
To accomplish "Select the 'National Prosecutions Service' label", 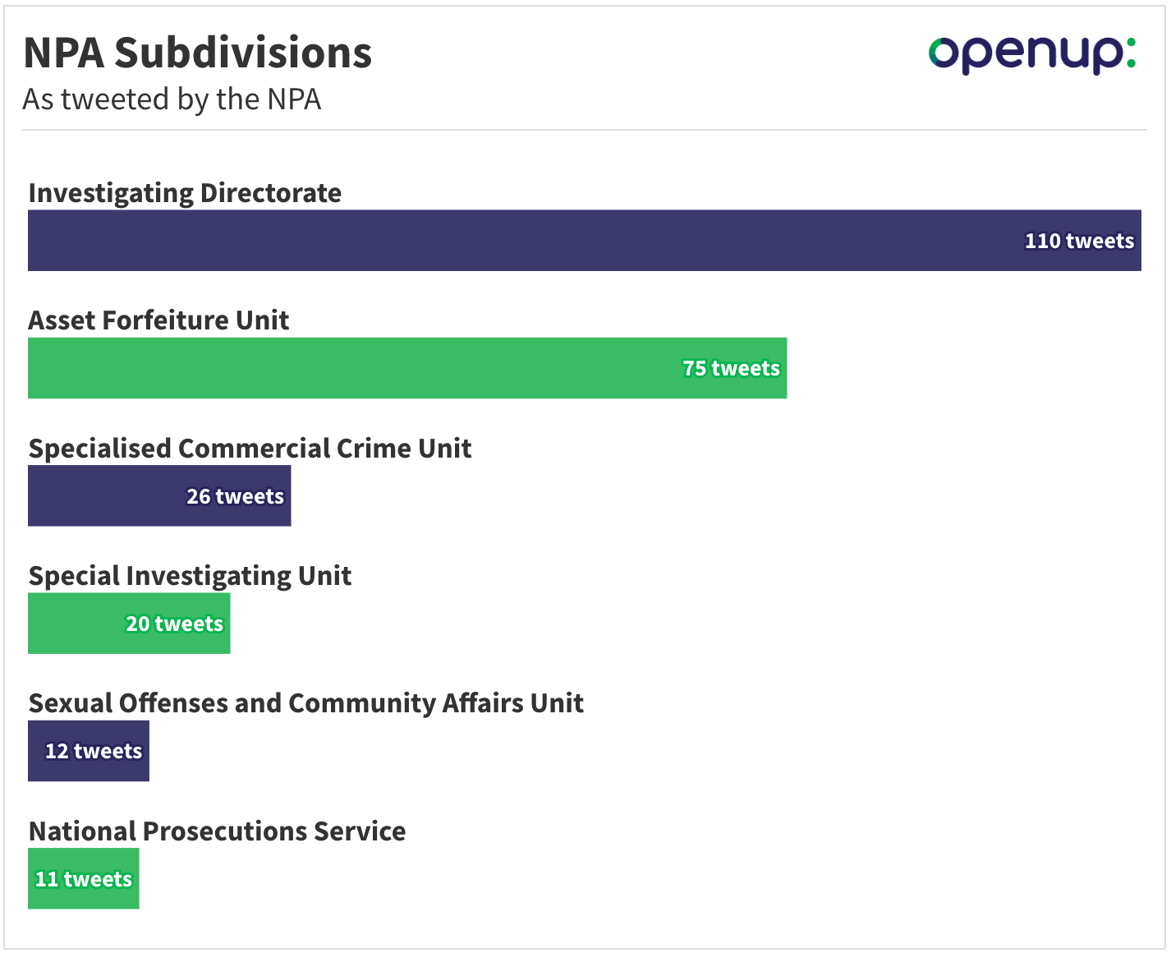I will (217, 831).
